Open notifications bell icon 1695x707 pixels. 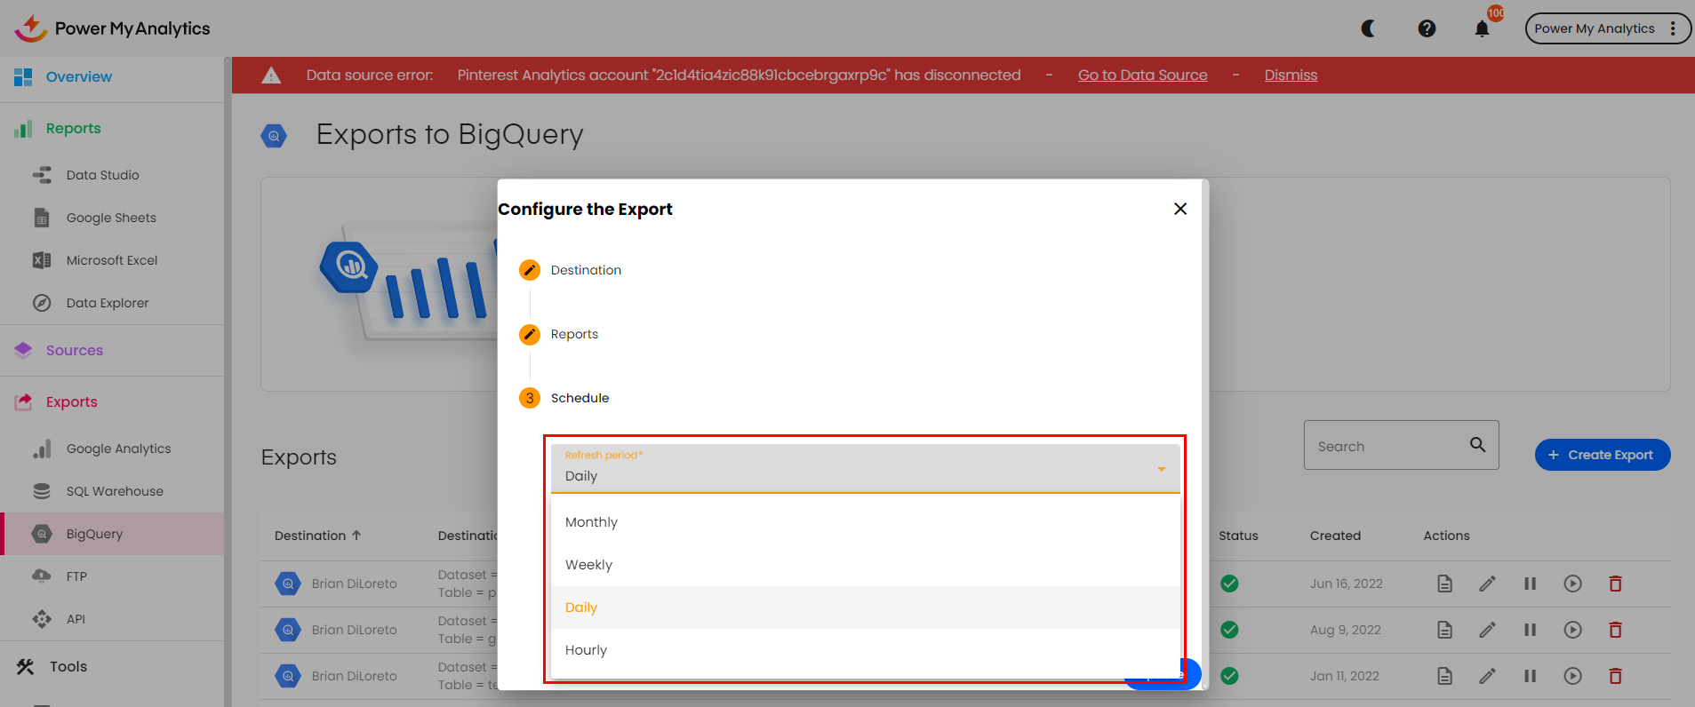click(x=1482, y=28)
